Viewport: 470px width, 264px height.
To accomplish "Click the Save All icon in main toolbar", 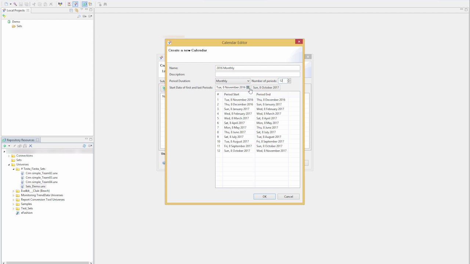I will coord(26,4).
